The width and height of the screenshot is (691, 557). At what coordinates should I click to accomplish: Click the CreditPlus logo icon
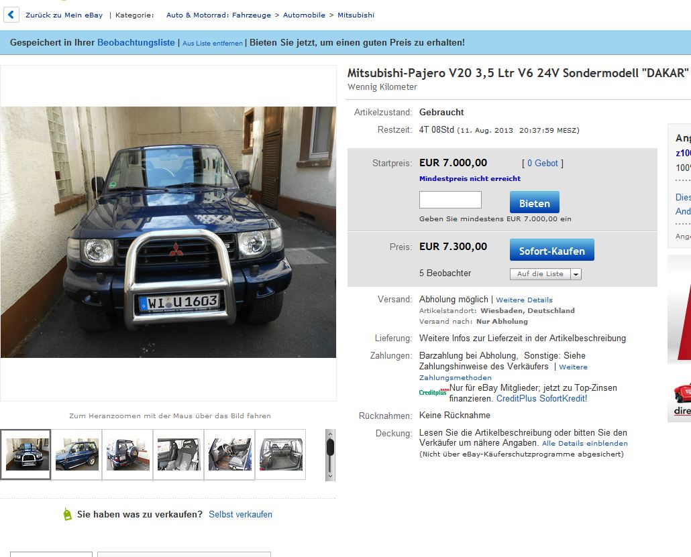click(x=433, y=392)
